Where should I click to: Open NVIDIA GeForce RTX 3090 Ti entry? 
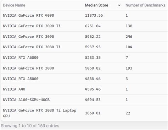[32, 26]
